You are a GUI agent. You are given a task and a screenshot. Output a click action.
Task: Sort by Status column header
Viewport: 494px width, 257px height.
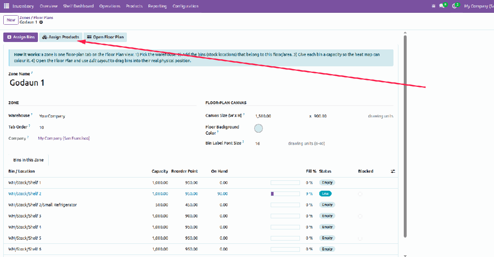coord(325,171)
